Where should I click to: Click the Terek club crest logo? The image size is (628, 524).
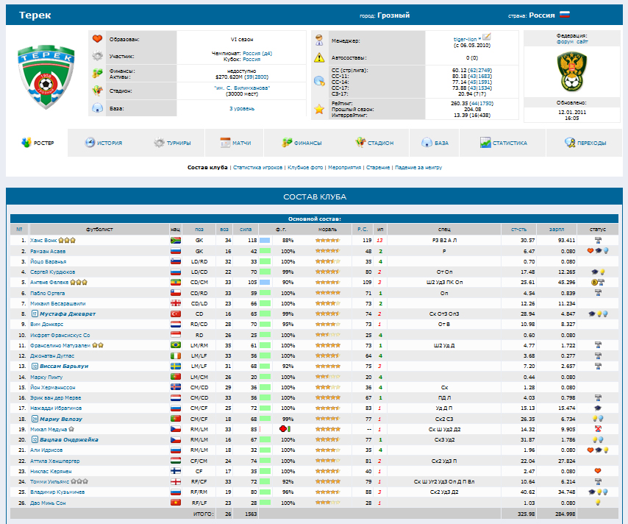[x=46, y=74]
